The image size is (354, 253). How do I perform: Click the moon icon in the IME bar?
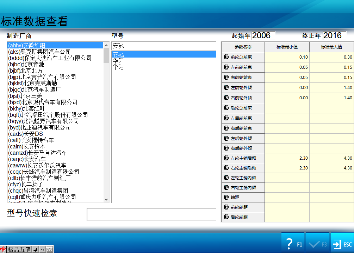pyautogui.click(x=36, y=249)
